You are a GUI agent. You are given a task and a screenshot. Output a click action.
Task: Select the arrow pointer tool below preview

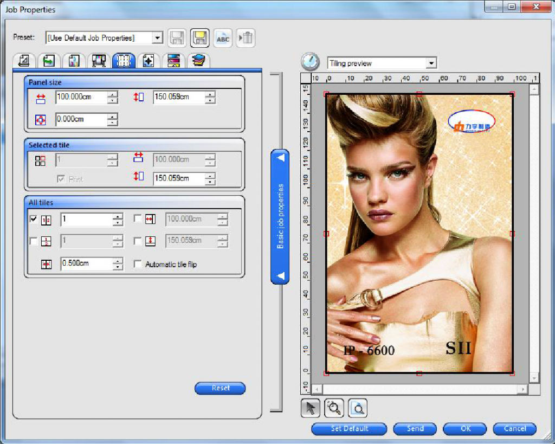(310, 408)
